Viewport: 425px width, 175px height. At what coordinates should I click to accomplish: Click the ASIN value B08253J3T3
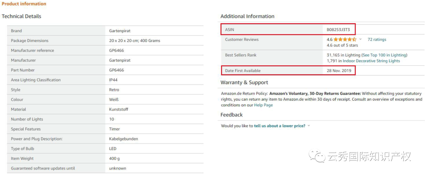(x=338, y=29)
